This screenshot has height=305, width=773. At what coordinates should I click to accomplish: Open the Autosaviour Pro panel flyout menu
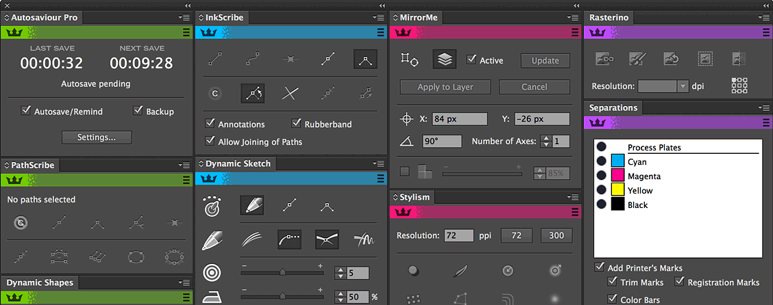[x=184, y=18]
